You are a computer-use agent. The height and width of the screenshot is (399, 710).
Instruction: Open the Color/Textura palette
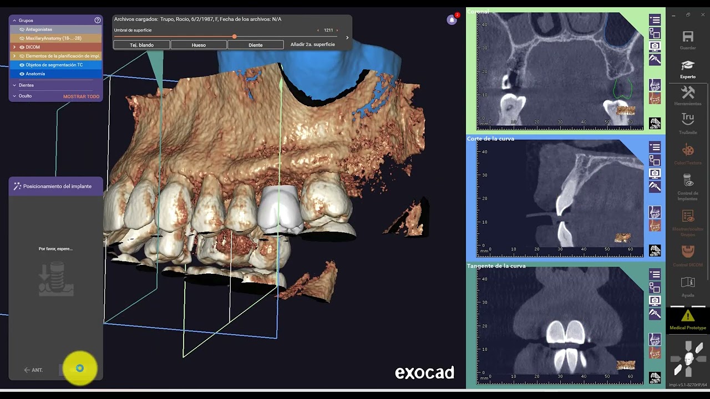688,150
